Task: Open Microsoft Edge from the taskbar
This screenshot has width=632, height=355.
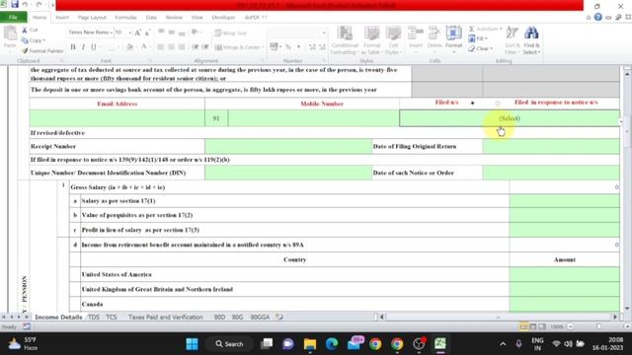Action: pyautogui.click(x=332, y=344)
